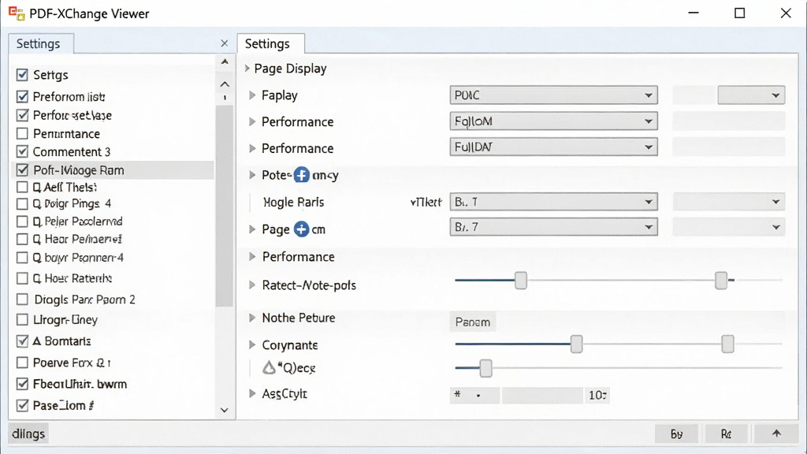Click the 10 value field in AssCtyit row
This screenshot has height=454, width=807.
click(597, 395)
